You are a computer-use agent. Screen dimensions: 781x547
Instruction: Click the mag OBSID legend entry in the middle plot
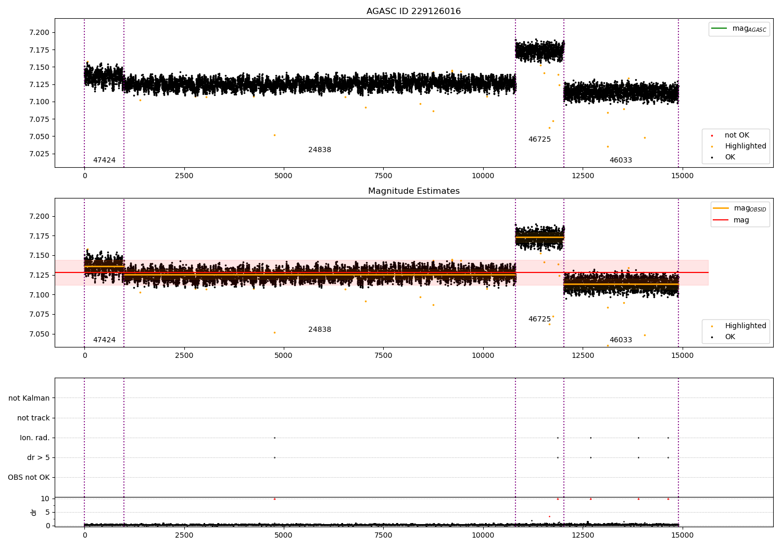coord(739,208)
